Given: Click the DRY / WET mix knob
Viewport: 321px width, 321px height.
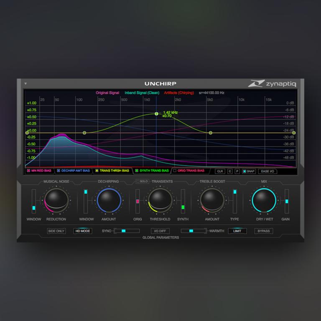Looking at the screenshot, I should [x=264, y=200].
